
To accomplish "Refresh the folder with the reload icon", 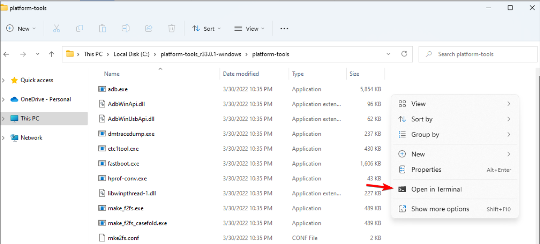I will pyautogui.click(x=404, y=54).
